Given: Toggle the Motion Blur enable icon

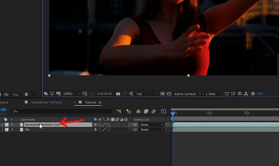Looking at the screenshot, I should pos(154,111).
